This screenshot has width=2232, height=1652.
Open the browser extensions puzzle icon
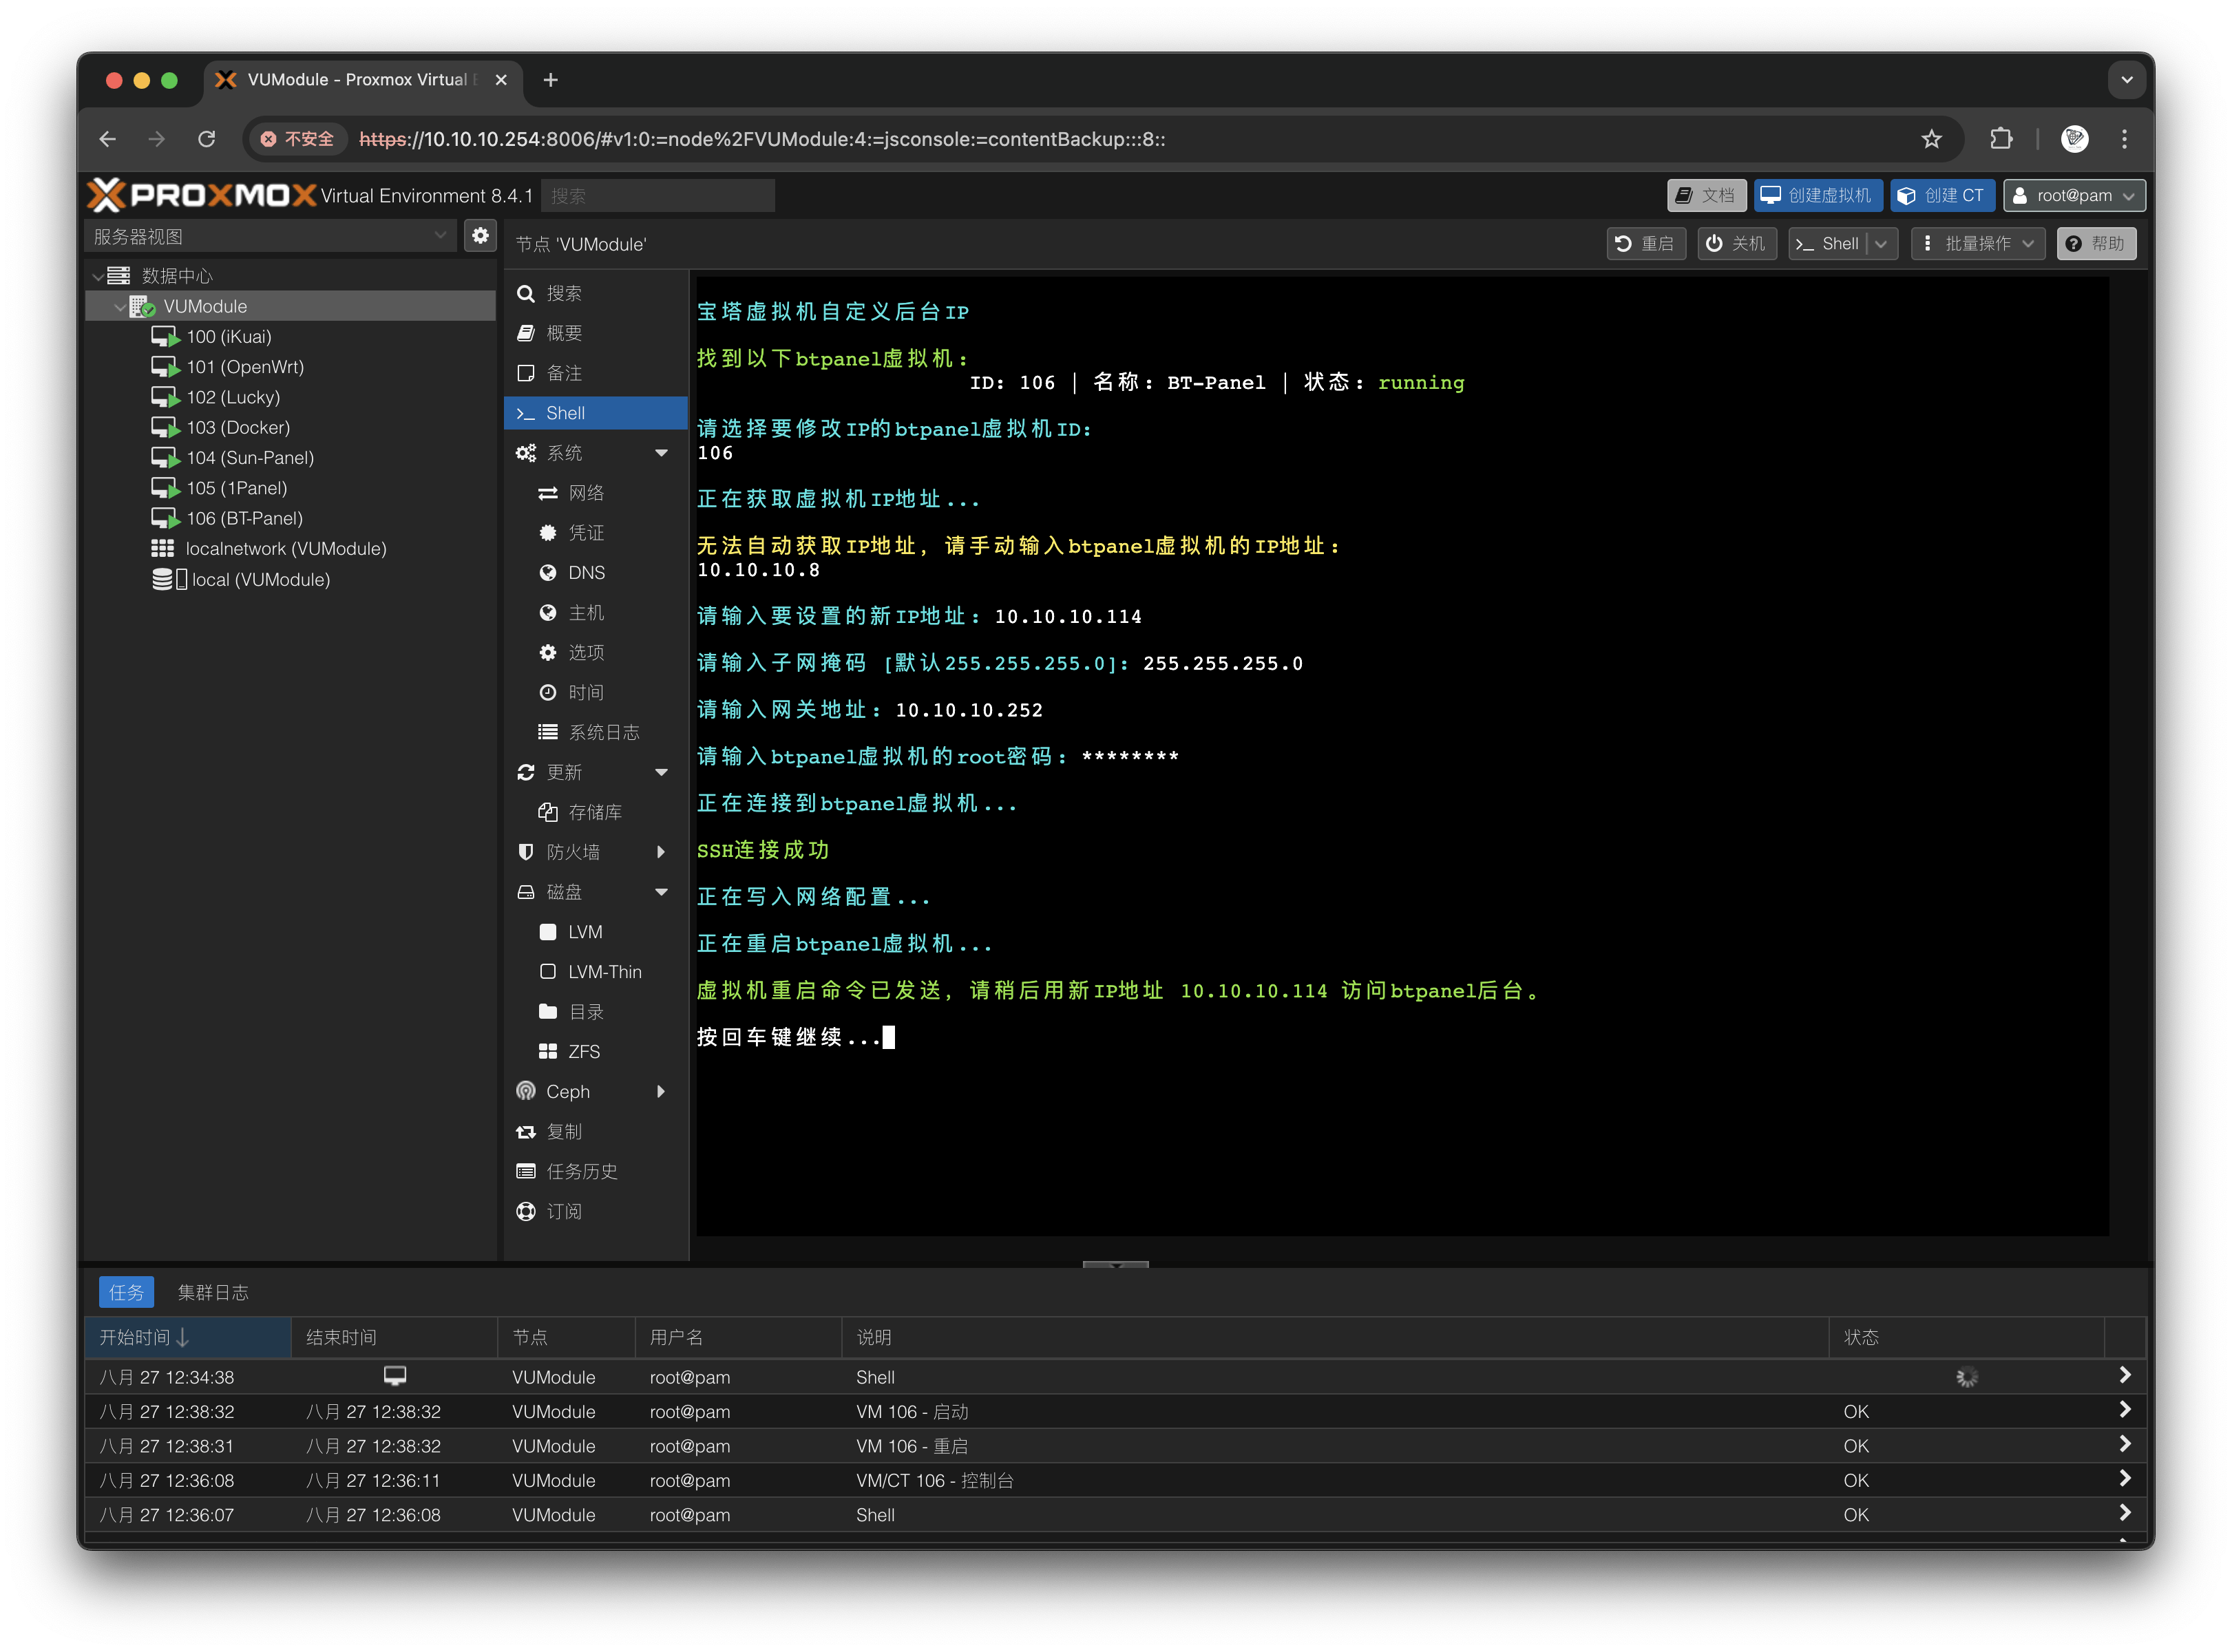(x=2001, y=139)
